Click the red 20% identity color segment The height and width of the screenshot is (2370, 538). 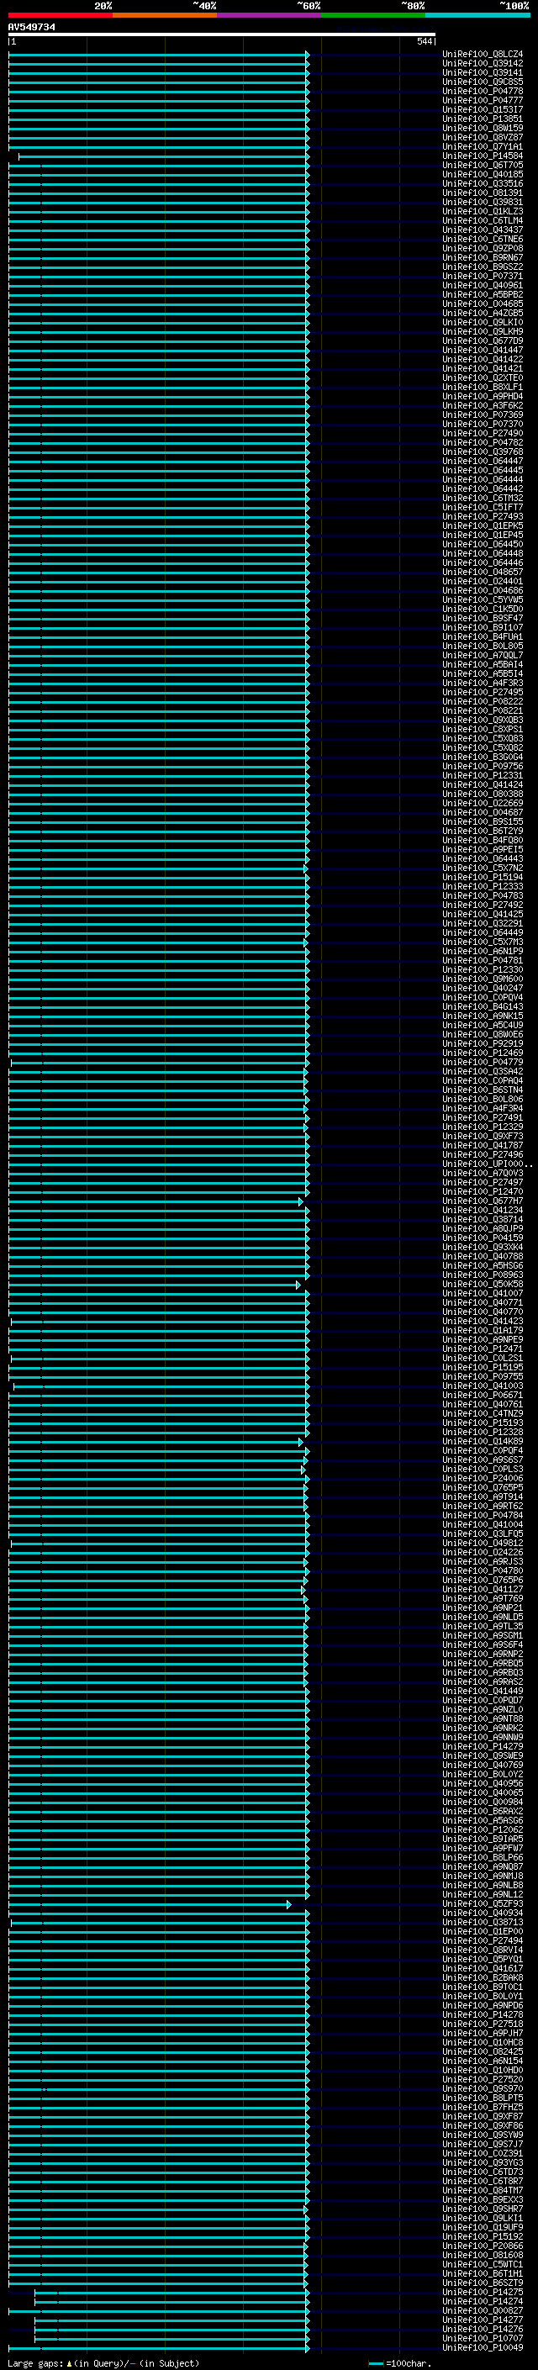(x=61, y=15)
